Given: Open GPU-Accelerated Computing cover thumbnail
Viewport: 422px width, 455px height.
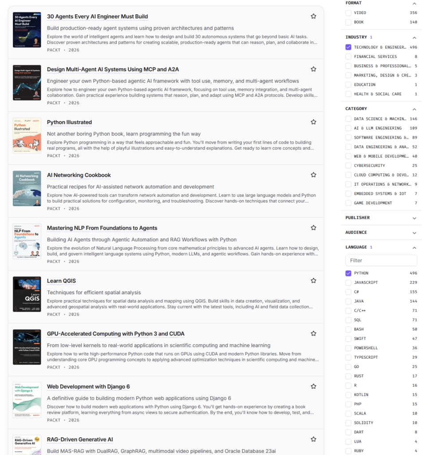Looking at the screenshot, I should [x=27, y=347].
